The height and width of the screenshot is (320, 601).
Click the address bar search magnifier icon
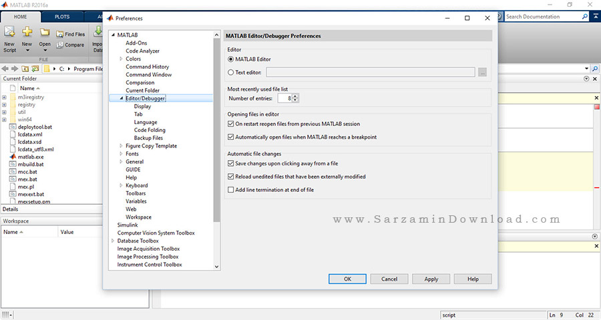point(595,69)
